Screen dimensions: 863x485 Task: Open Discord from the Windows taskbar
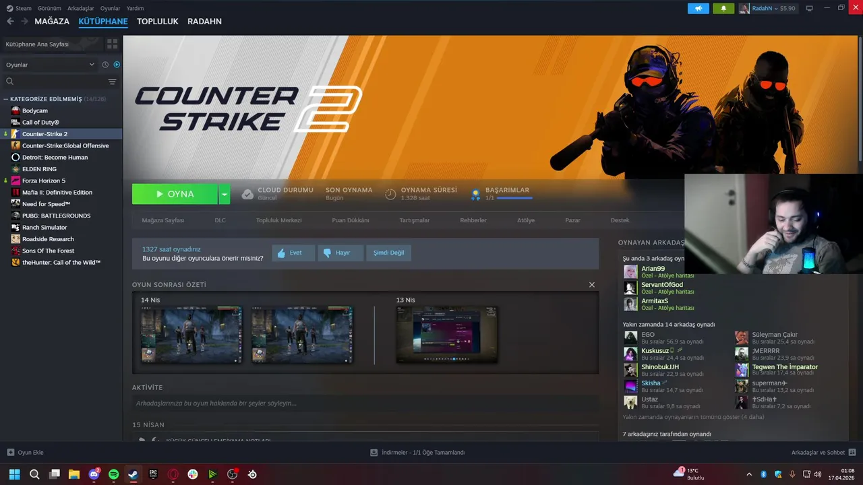(94, 474)
